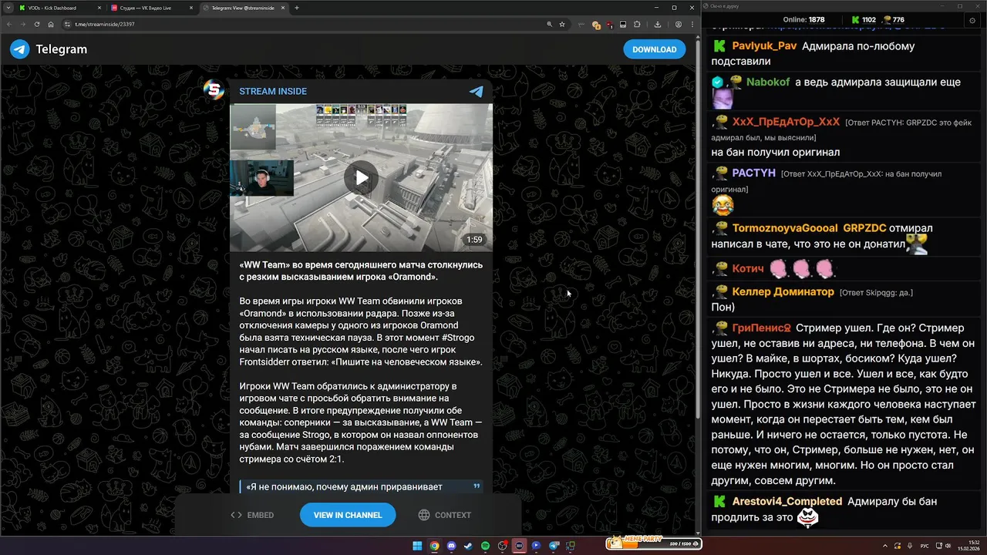Click the address bar URL t.me/streaminside
This screenshot has width=987, height=555.
tap(104, 24)
